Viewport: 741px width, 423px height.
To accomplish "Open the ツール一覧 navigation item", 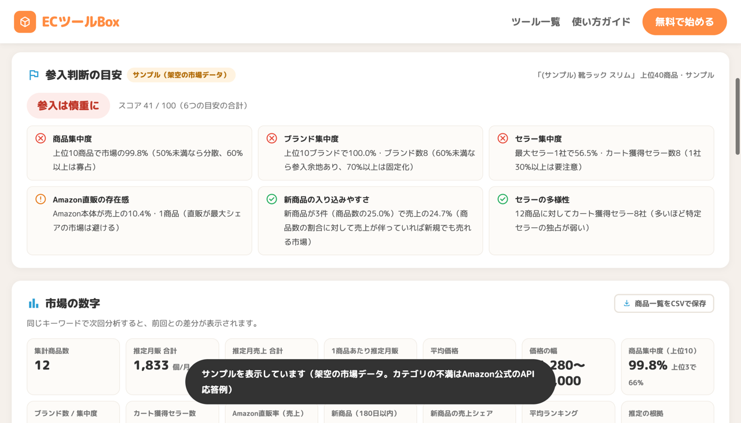I will click(535, 22).
